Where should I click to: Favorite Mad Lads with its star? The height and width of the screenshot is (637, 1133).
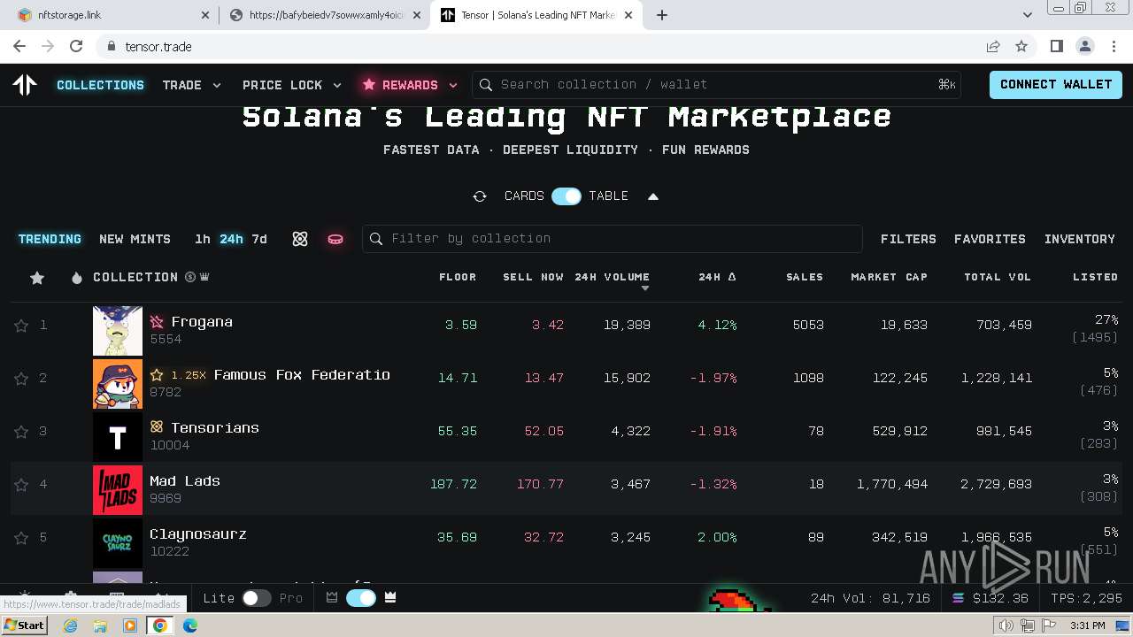coord(21,485)
